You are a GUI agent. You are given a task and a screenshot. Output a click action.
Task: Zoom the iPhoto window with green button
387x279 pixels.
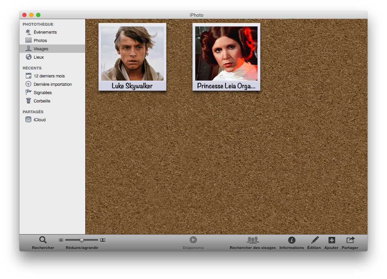click(38, 15)
